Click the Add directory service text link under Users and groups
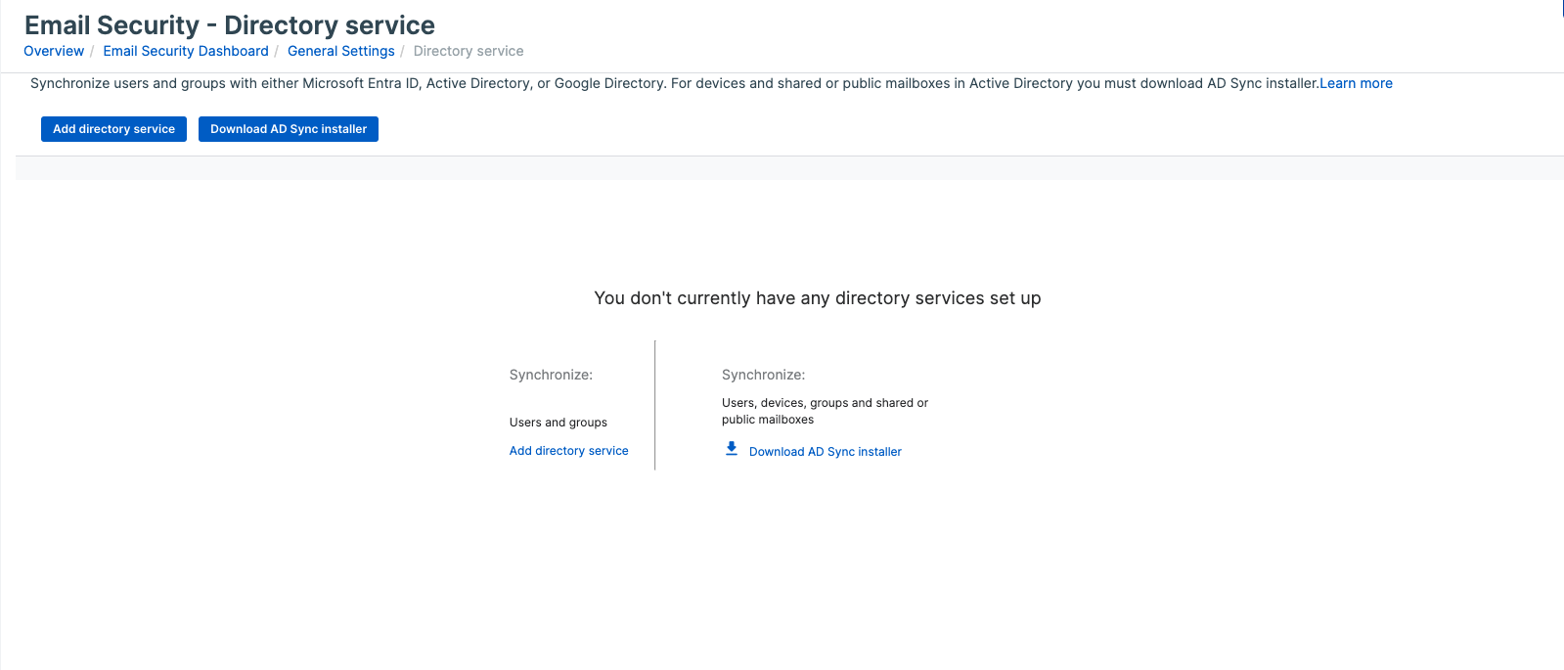Viewport: 1564px width, 670px height. 568,451
